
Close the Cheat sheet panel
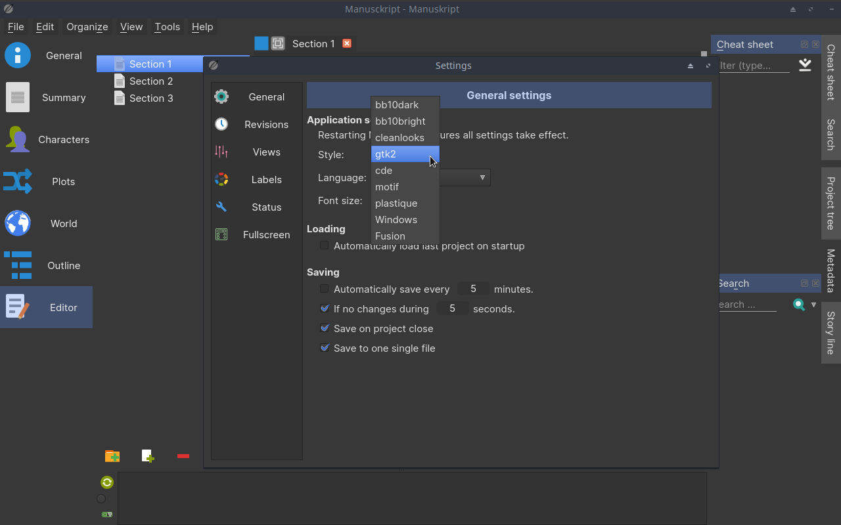click(815, 45)
